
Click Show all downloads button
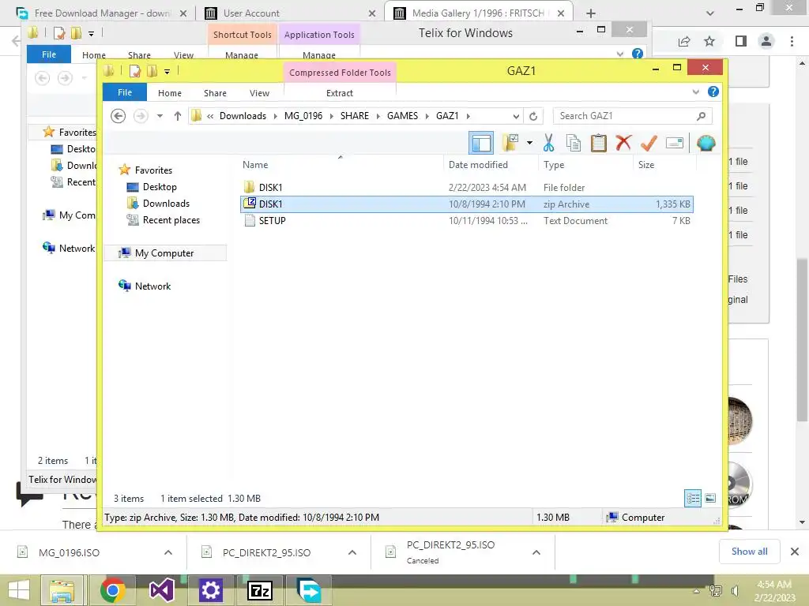749,552
